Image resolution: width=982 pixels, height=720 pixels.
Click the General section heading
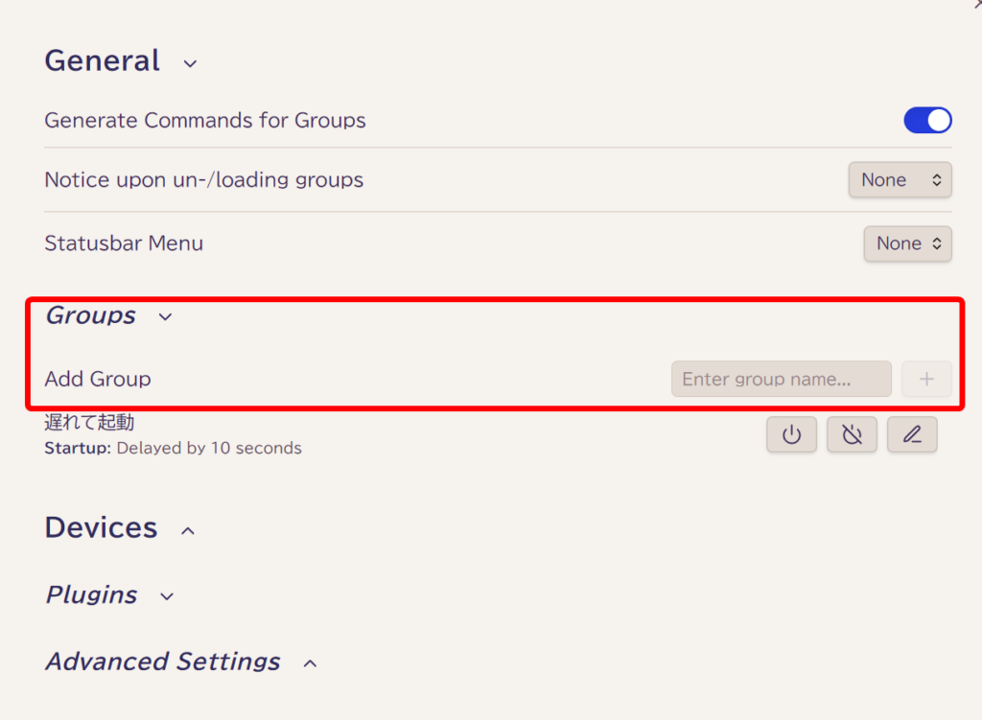tap(102, 60)
